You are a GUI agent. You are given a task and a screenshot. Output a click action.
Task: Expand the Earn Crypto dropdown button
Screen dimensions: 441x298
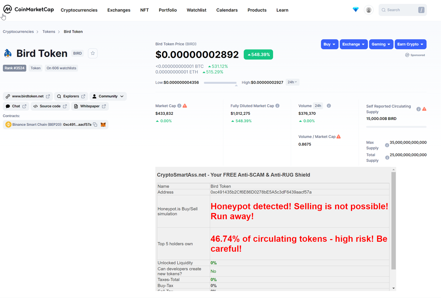tap(410, 44)
